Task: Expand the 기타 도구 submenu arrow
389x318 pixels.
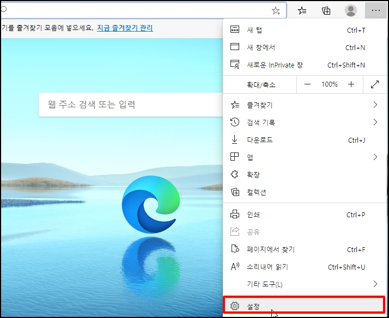Action: click(375, 284)
